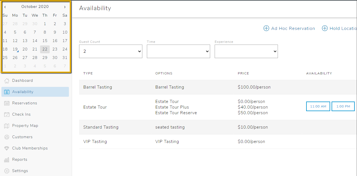Select October 22 in the date picker

pyautogui.click(x=45, y=49)
